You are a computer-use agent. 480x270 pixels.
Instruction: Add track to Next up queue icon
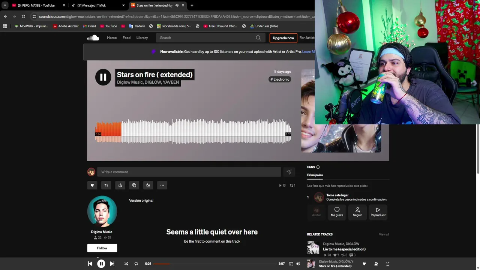point(148,185)
